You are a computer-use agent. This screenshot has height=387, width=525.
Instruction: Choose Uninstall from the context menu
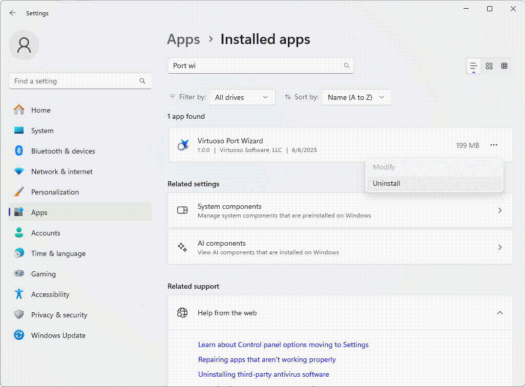pyautogui.click(x=434, y=183)
